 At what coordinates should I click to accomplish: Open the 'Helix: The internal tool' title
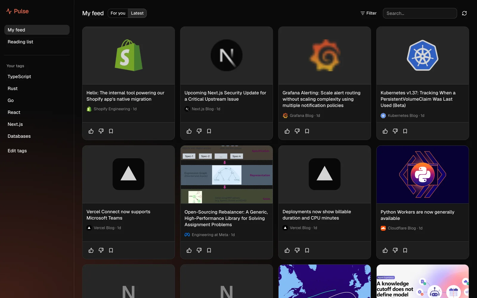[x=126, y=96]
